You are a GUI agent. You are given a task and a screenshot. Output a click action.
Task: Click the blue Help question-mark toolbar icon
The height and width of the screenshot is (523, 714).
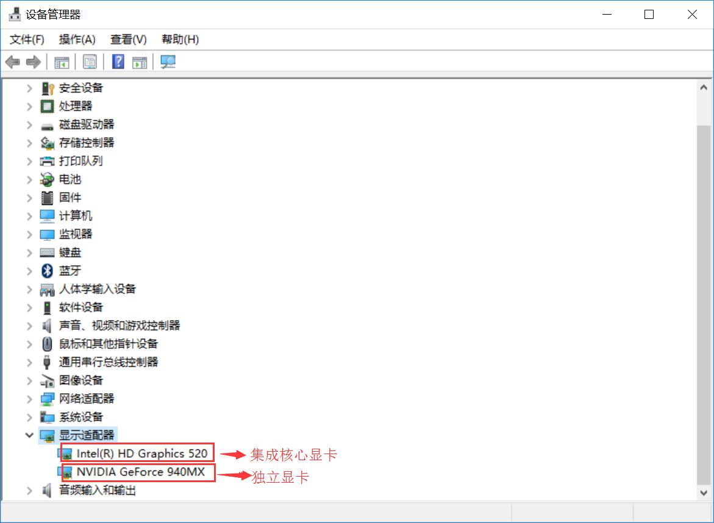117,62
